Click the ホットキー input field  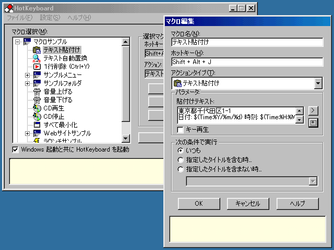coord(247,62)
